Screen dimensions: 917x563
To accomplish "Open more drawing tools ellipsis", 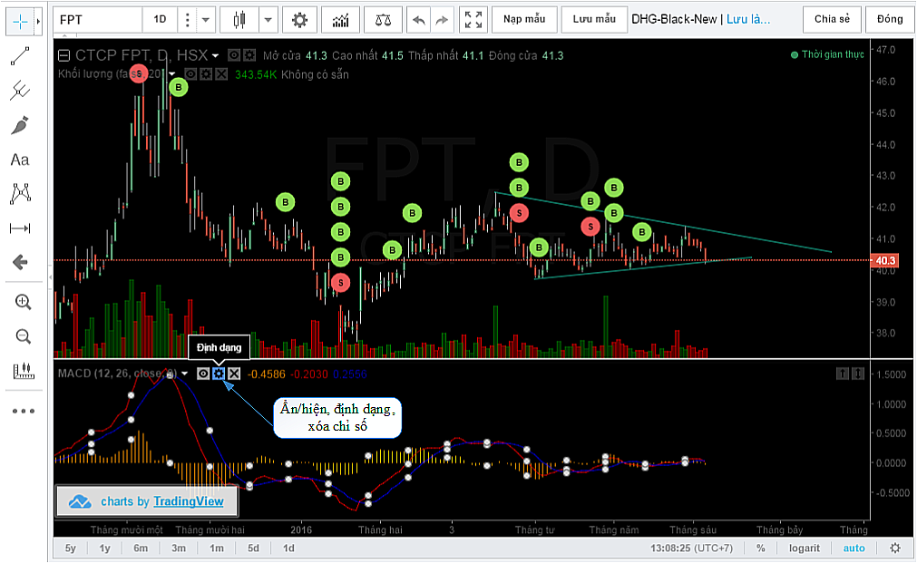I will pos(23,411).
